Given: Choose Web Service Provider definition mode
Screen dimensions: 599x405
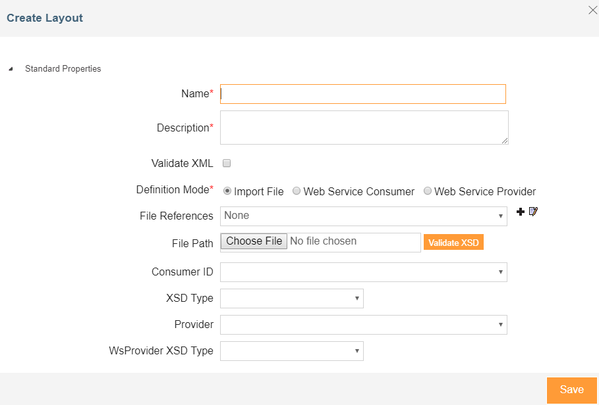Looking at the screenshot, I should point(428,191).
